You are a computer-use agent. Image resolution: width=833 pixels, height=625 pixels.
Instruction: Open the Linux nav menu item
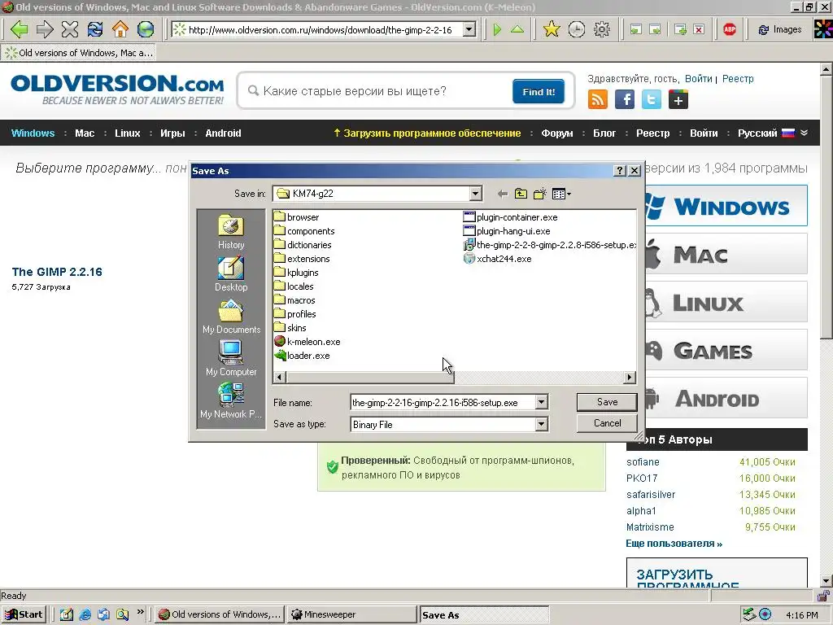click(128, 133)
